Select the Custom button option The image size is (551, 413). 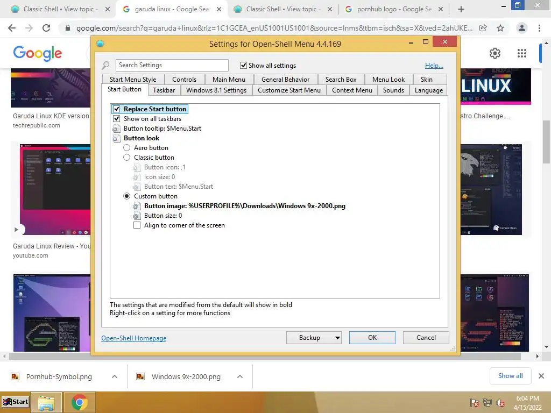click(x=127, y=196)
